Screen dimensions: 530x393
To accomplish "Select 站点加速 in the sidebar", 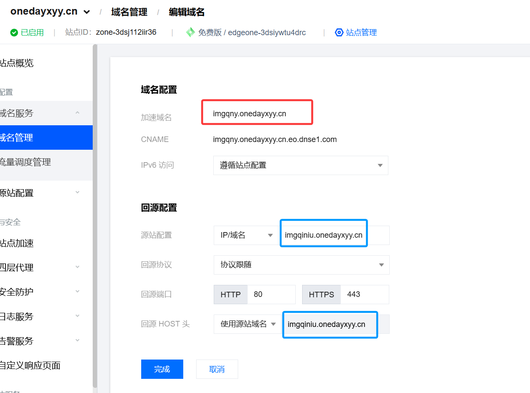I will click(17, 243).
